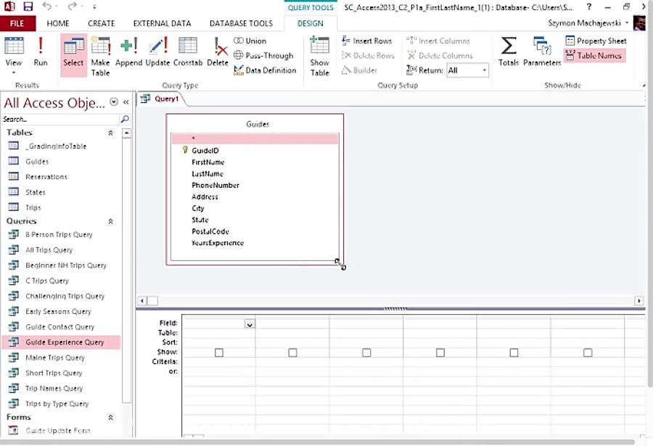Open the Field dropdown in first column

click(x=250, y=324)
